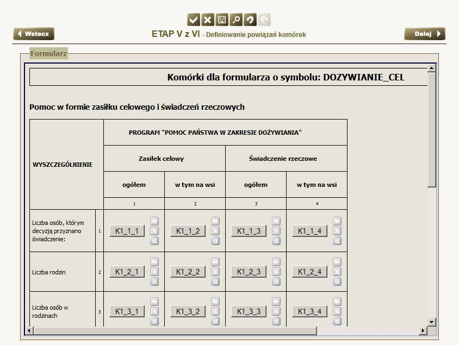
Task: Click the 'z' icon beside K1_1_4
Action: pyautogui.click(x=337, y=231)
